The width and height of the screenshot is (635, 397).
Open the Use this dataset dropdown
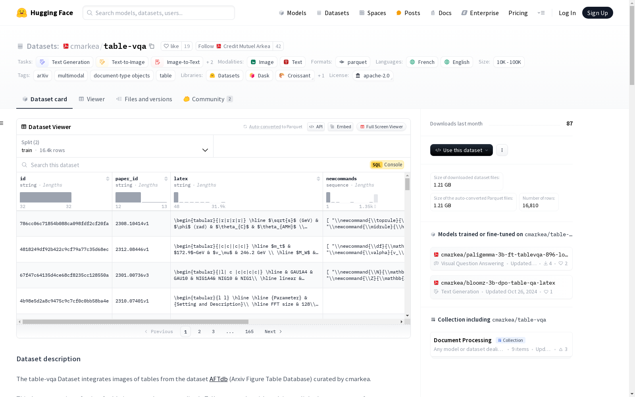462,150
